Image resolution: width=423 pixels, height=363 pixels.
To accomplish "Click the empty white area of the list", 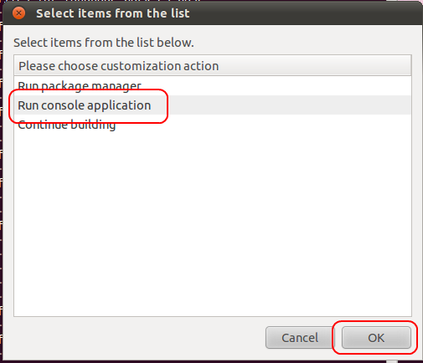I will 213,223.
